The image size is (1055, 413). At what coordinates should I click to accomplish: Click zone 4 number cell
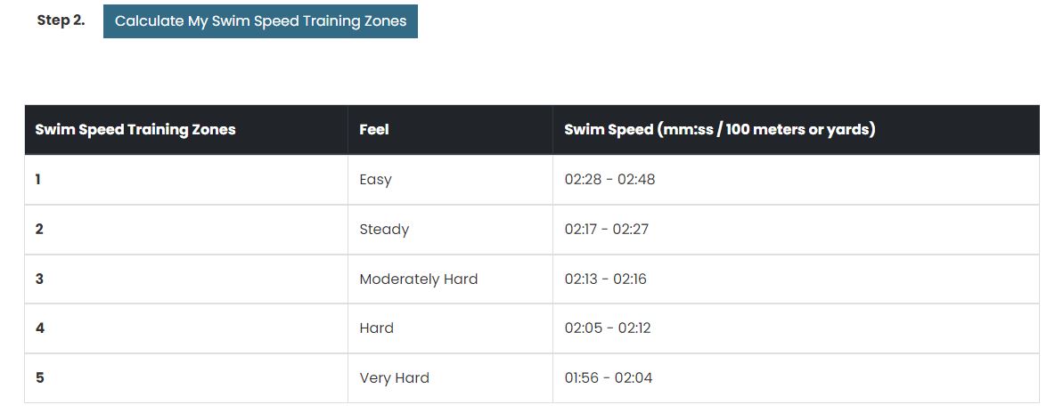pyautogui.click(x=39, y=328)
